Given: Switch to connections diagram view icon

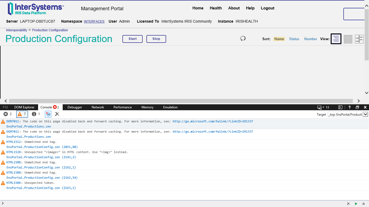Looking at the screenshot, I should pos(359,39).
